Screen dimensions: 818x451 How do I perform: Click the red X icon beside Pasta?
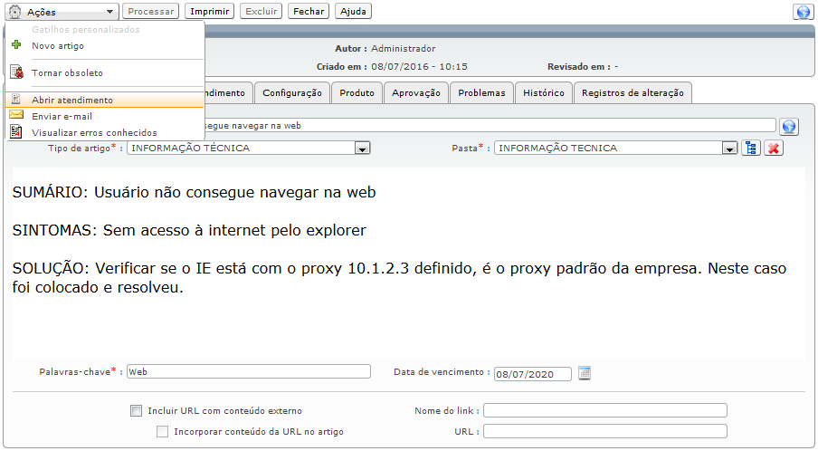[x=773, y=148]
